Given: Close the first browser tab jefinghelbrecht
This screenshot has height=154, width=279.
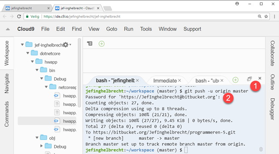Looking at the screenshot, I should 49,8.
